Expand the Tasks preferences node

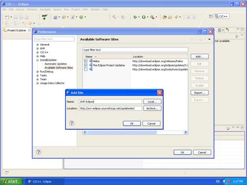pyautogui.click(x=38, y=75)
